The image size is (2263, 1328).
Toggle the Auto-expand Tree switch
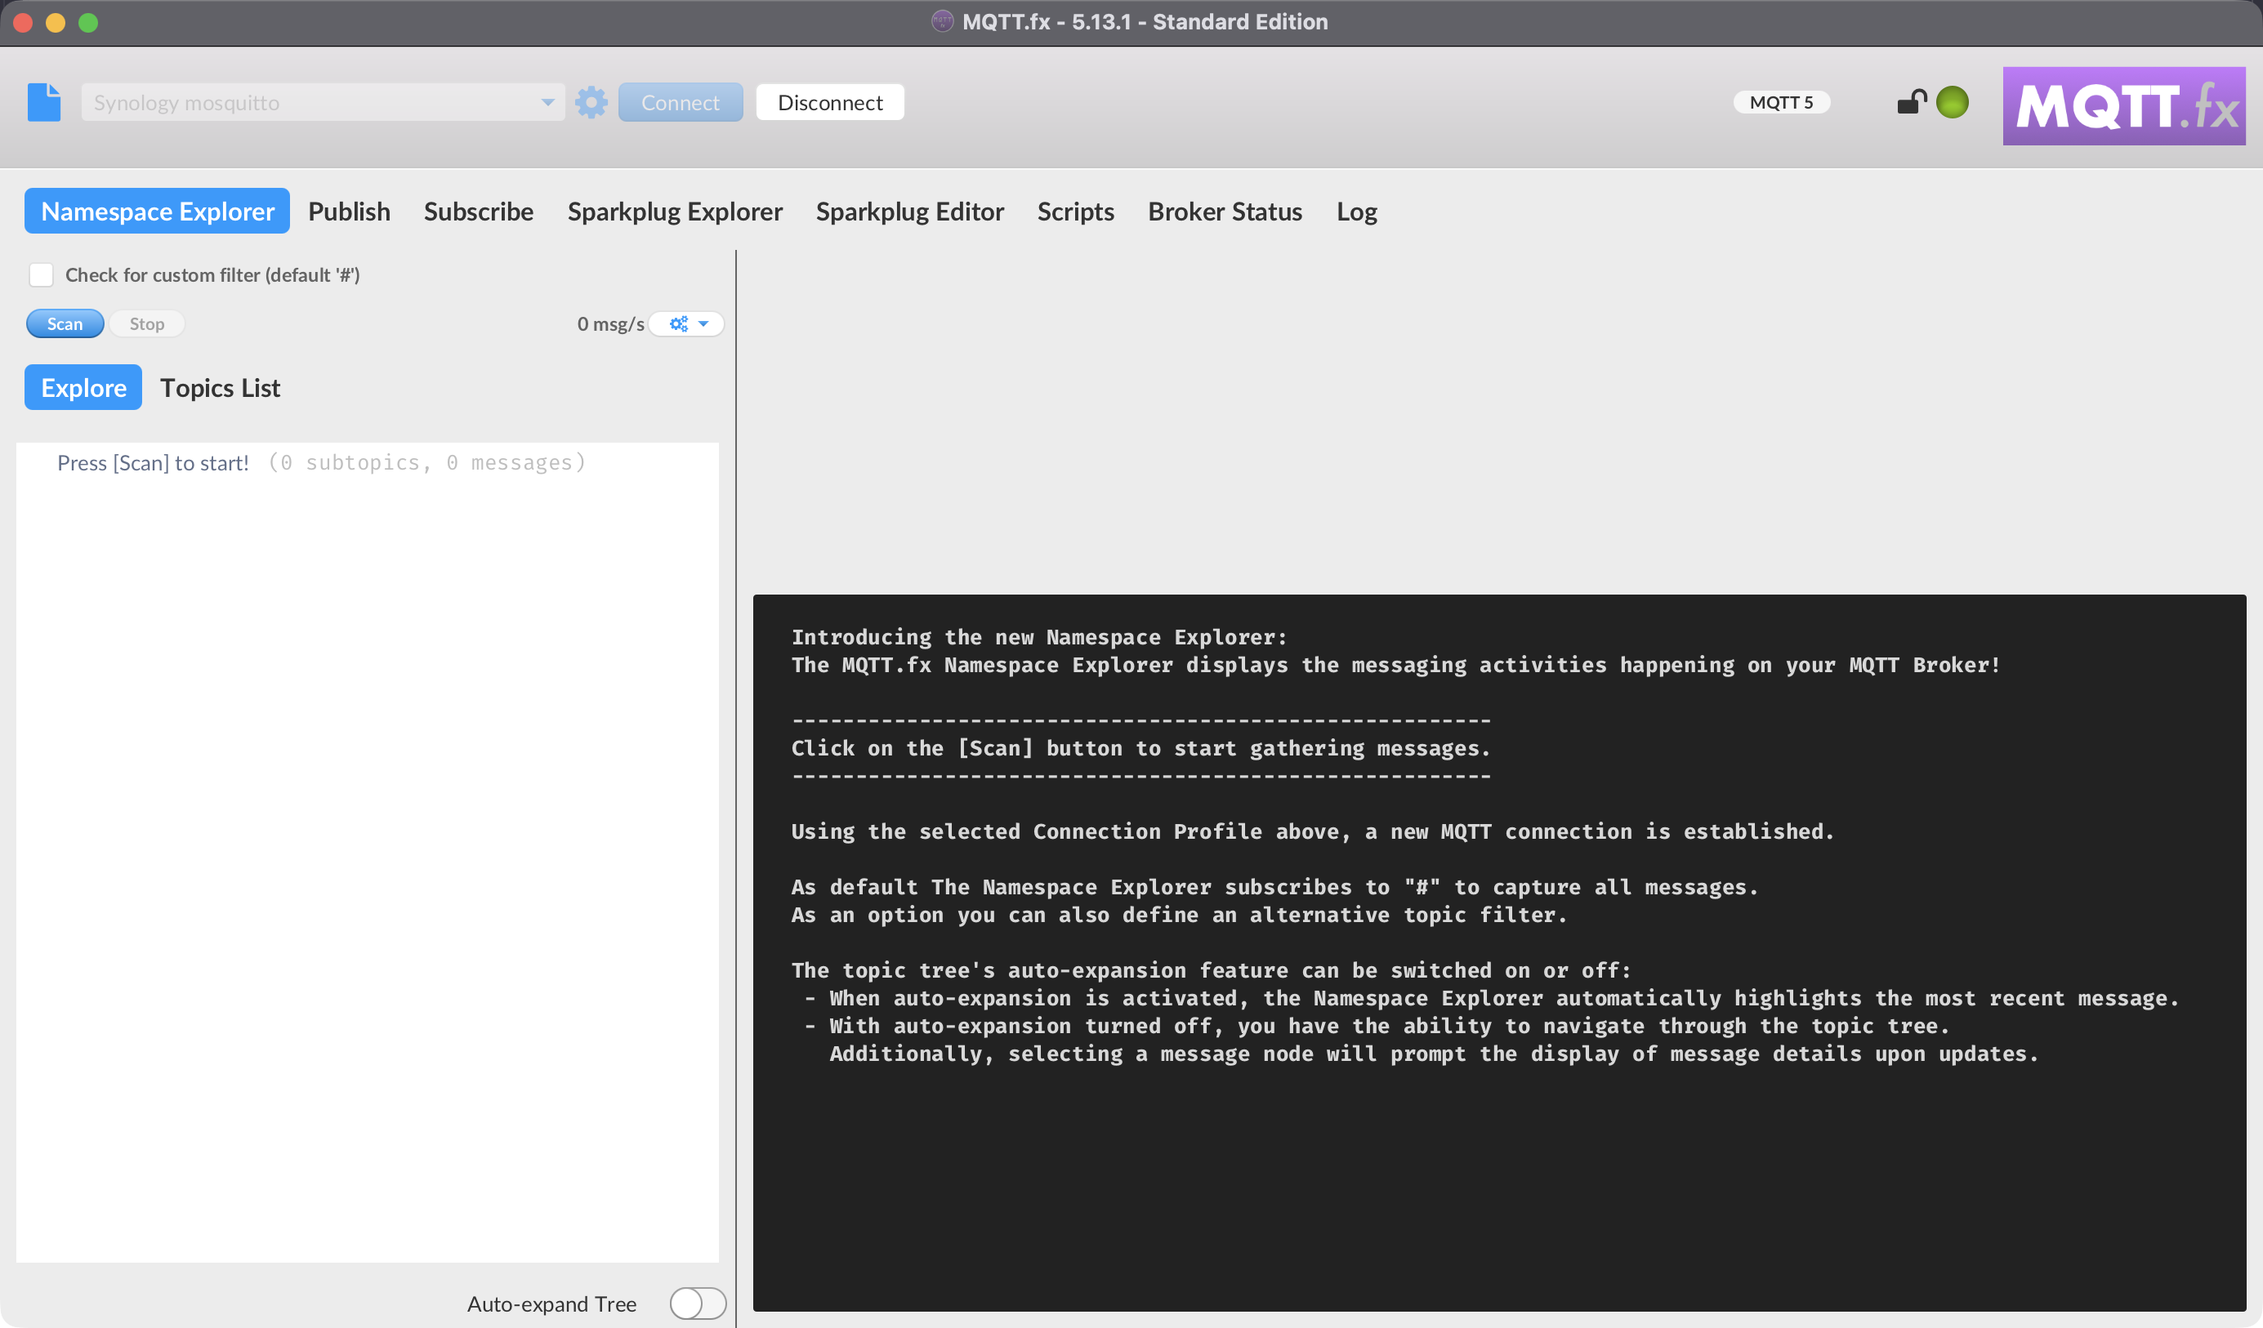pyautogui.click(x=698, y=1303)
